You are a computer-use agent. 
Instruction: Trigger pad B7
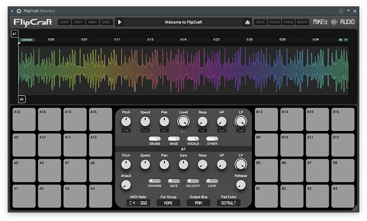click(x=318, y=170)
